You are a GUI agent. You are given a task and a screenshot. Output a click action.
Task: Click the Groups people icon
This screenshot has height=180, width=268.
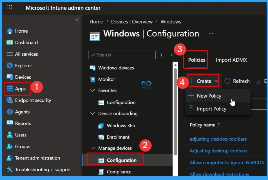[10, 146]
